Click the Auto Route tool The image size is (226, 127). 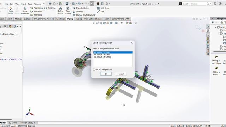11,11
